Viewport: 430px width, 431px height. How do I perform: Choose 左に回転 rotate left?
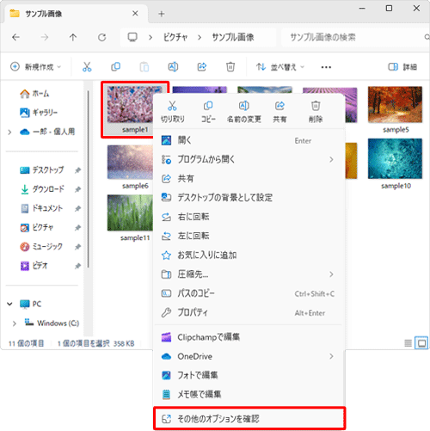tap(249, 236)
